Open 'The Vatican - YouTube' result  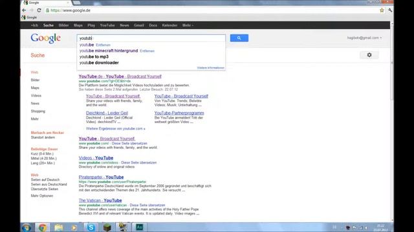tap(100, 200)
